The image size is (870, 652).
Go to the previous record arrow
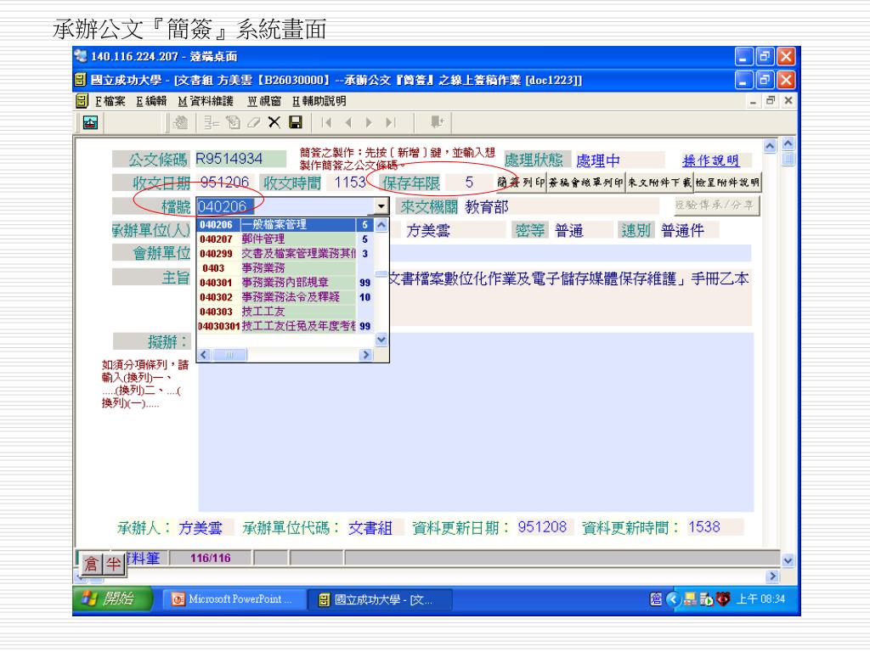(347, 122)
